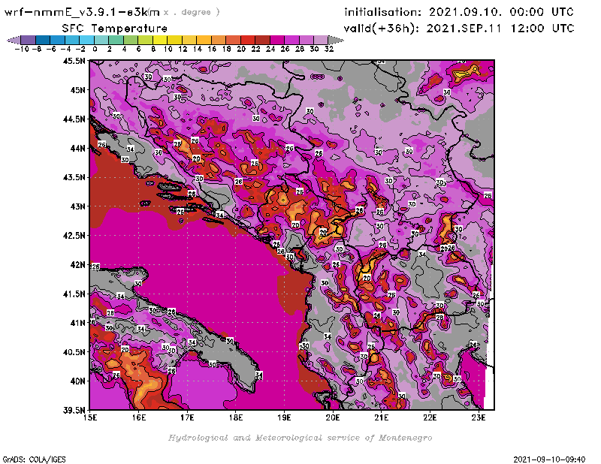Image resolution: width=601 pixels, height=464 pixels.
Task: Click the '40.5N' latitude label
Action: click(x=74, y=352)
